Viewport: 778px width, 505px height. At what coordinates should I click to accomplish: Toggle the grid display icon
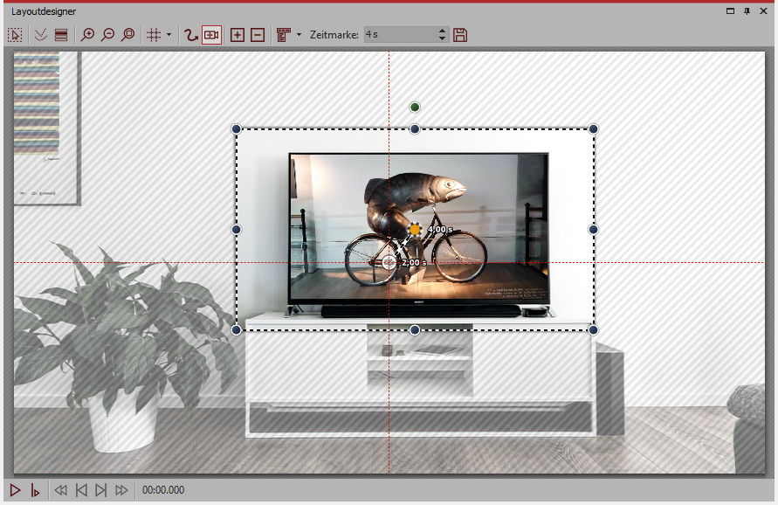pos(154,35)
